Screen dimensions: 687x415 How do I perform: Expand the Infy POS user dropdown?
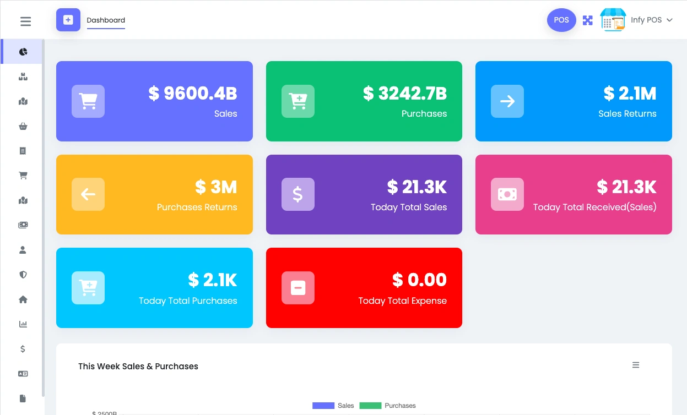pos(651,20)
